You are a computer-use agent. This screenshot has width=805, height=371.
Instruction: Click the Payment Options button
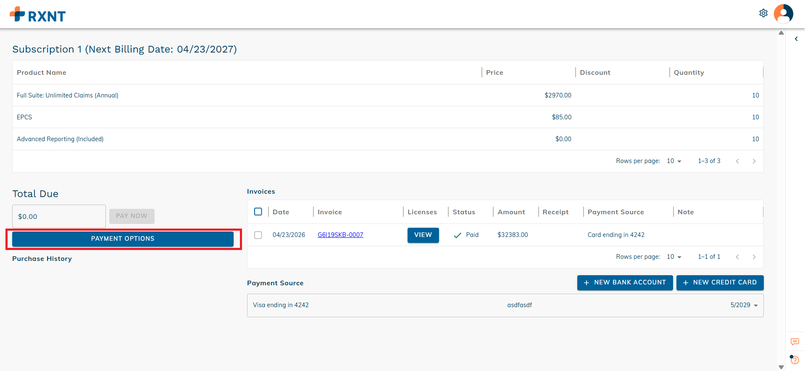[x=123, y=239]
